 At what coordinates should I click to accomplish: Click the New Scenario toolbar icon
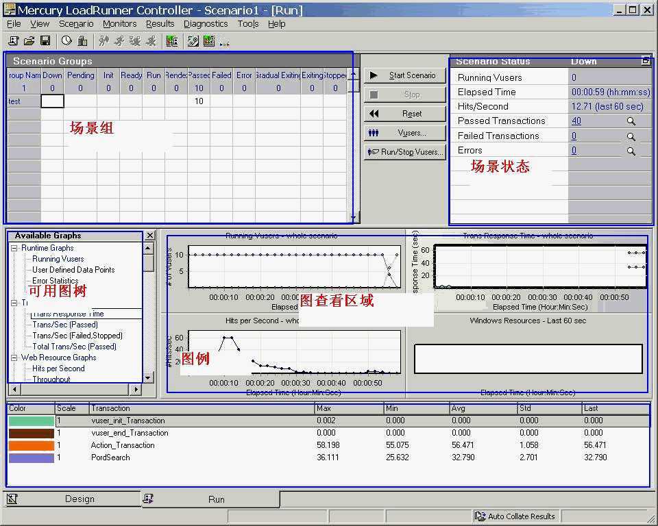(14, 40)
